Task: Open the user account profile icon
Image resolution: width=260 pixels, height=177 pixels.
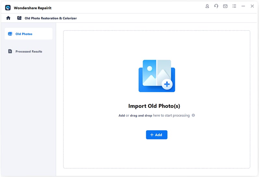Action: click(x=207, y=6)
